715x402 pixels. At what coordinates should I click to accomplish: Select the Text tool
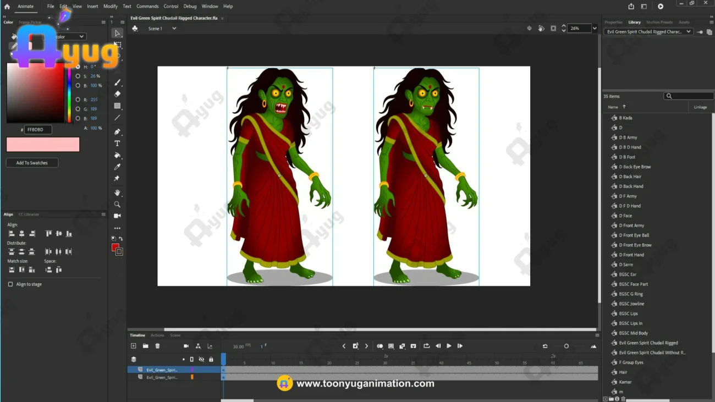pyautogui.click(x=117, y=144)
